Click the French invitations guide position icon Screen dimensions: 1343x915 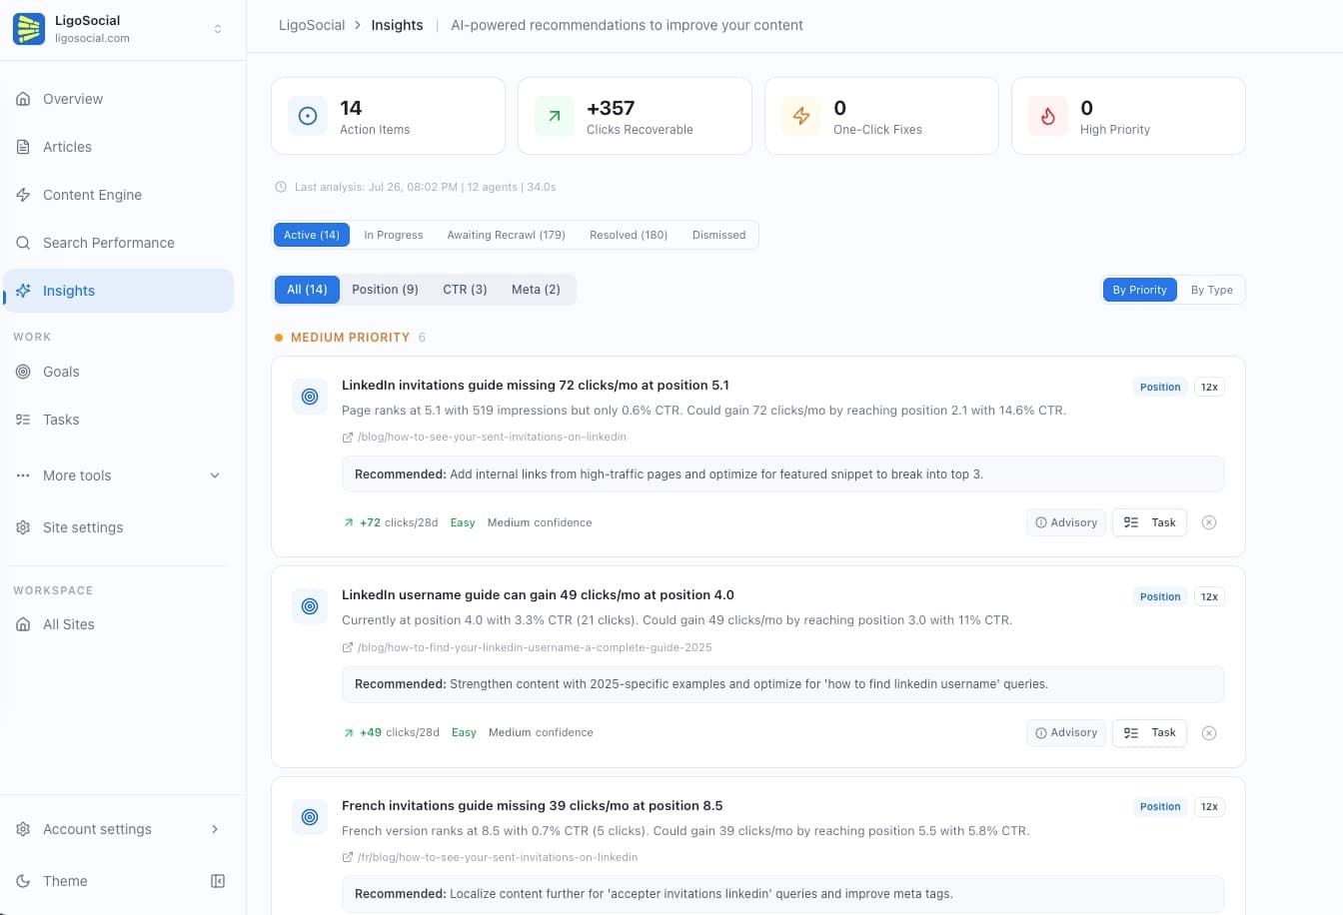pos(310,817)
